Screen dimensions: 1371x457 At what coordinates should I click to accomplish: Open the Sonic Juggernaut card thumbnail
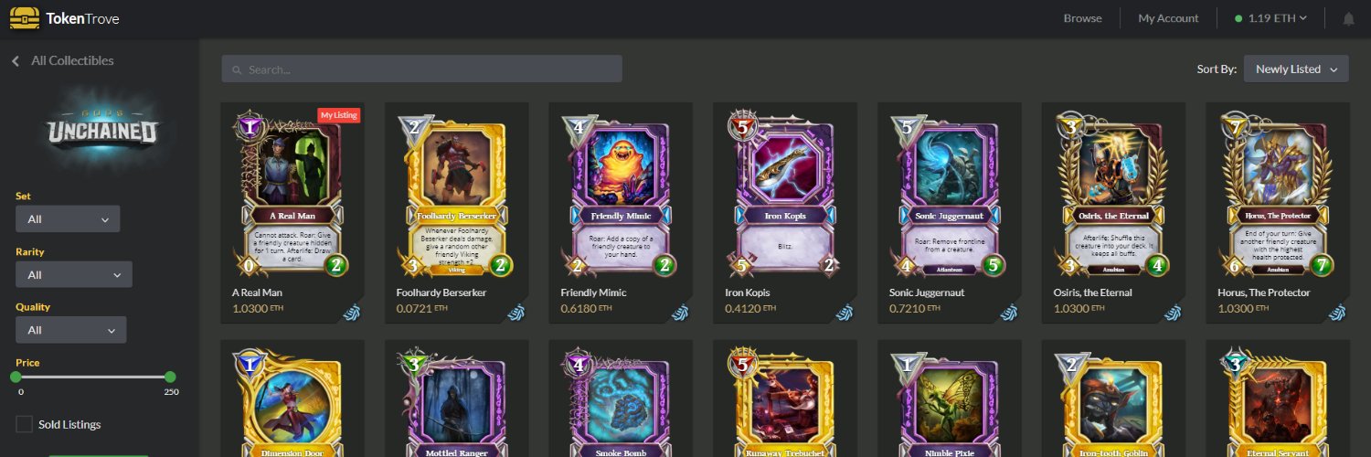pos(949,196)
